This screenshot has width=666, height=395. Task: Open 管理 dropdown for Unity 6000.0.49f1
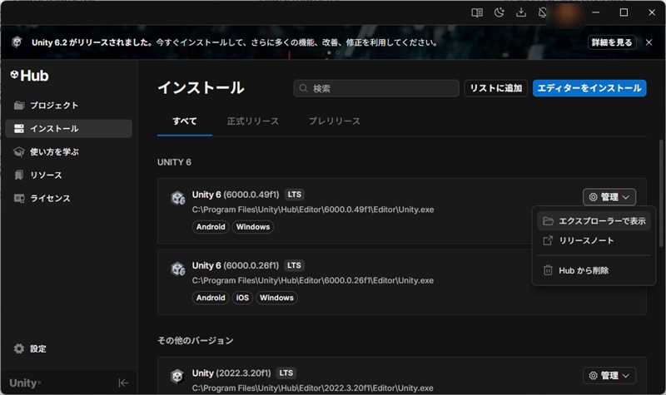609,197
